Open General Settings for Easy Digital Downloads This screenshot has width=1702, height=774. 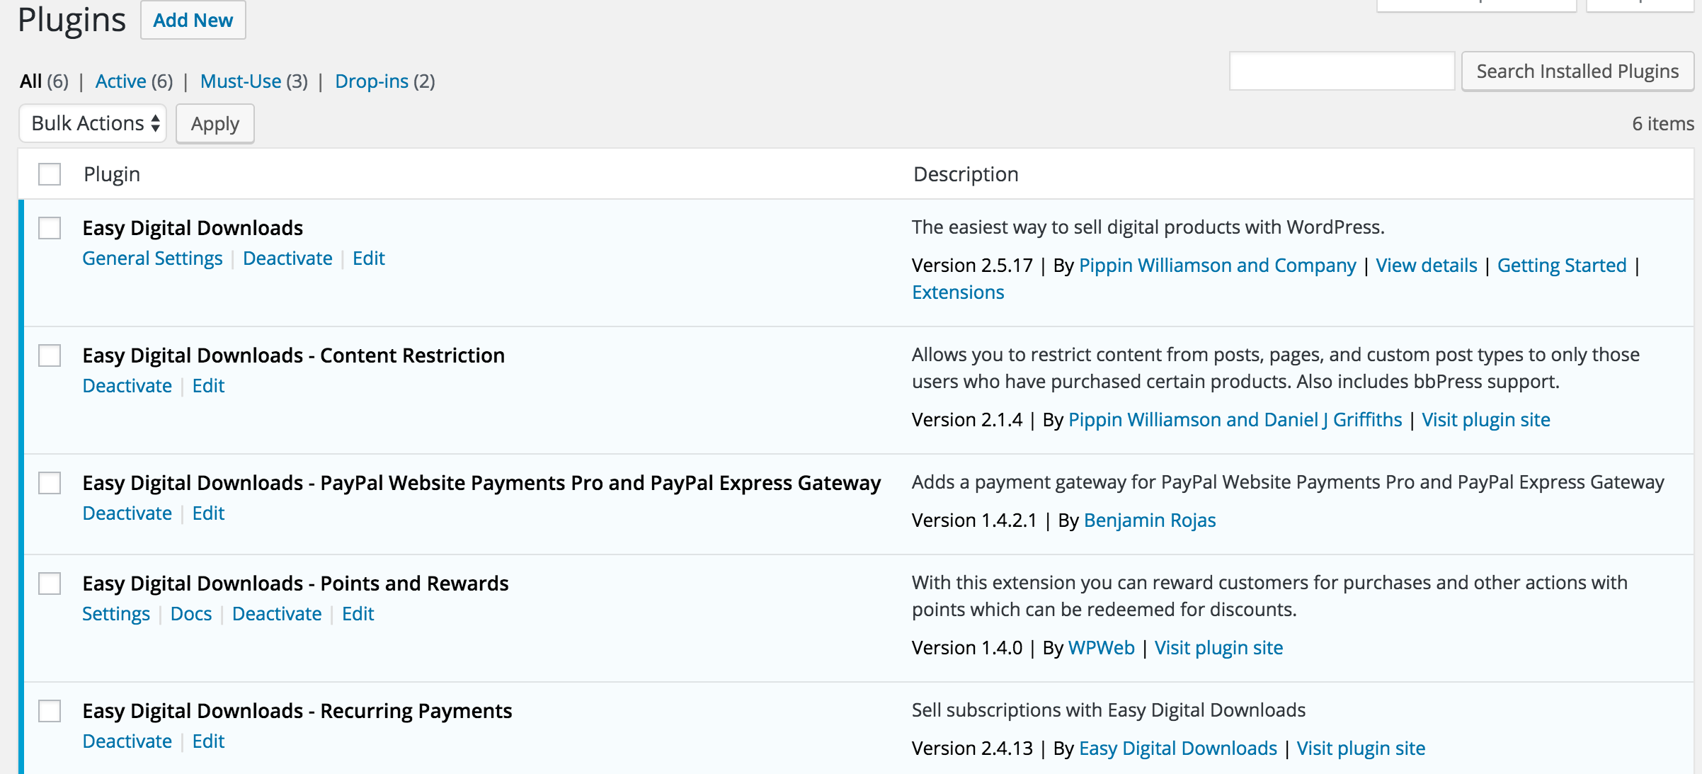(152, 258)
